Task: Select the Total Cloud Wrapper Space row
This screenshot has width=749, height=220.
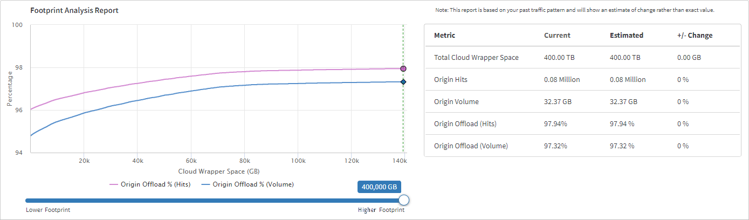Action: tap(476, 57)
